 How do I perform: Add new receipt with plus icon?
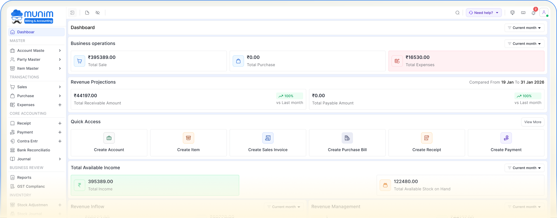(x=60, y=123)
